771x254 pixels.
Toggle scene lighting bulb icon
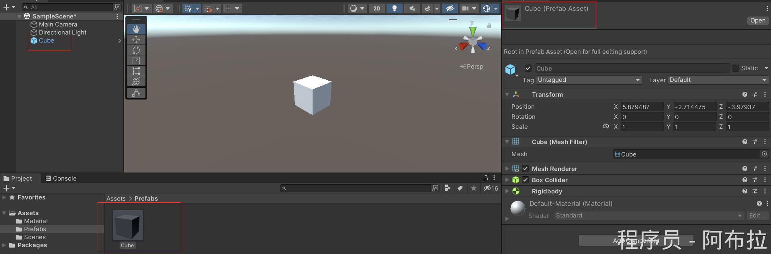coord(394,8)
